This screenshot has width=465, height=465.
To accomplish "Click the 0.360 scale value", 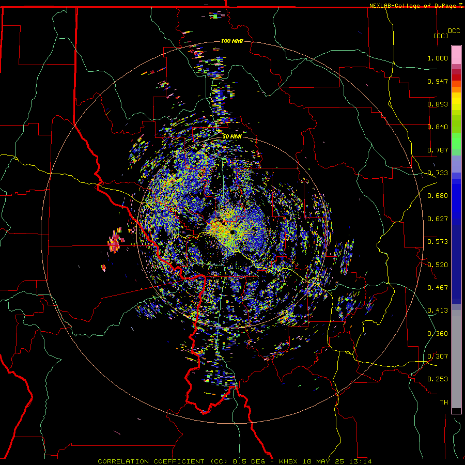I will pyautogui.click(x=438, y=334).
